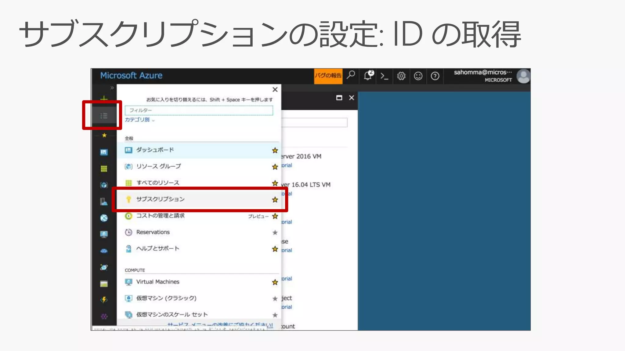Open the All services list icon in the sidebar
The height and width of the screenshot is (351, 625).
tap(104, 116)
